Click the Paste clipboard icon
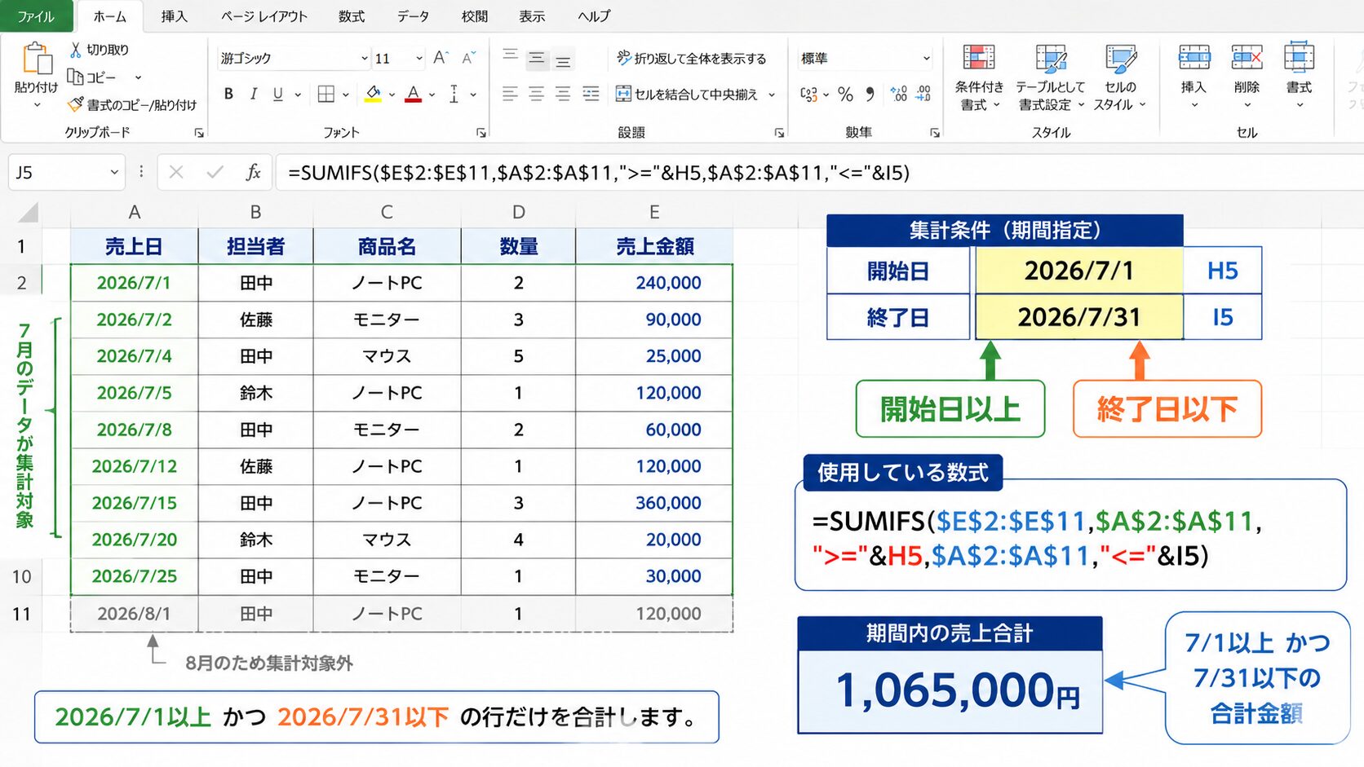Screen dimensions: 1364x767 pyautogui.click(x=36, y=60)
